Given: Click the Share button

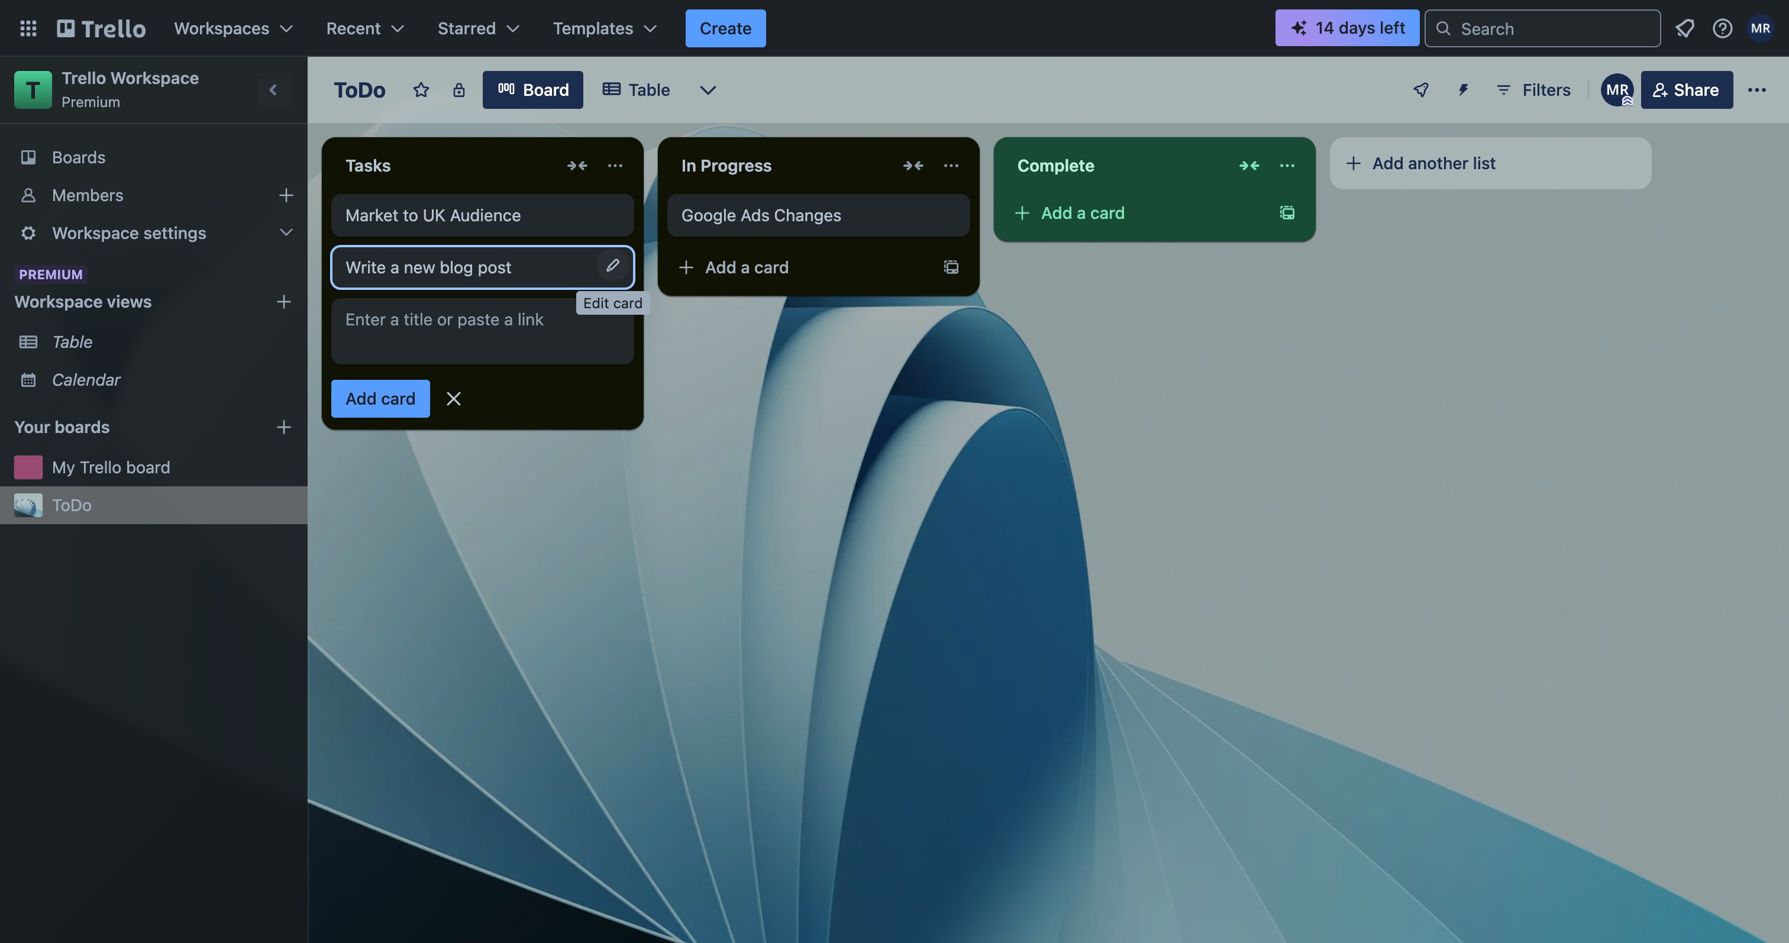Looking at the screenshot, I should [1686, 89].
